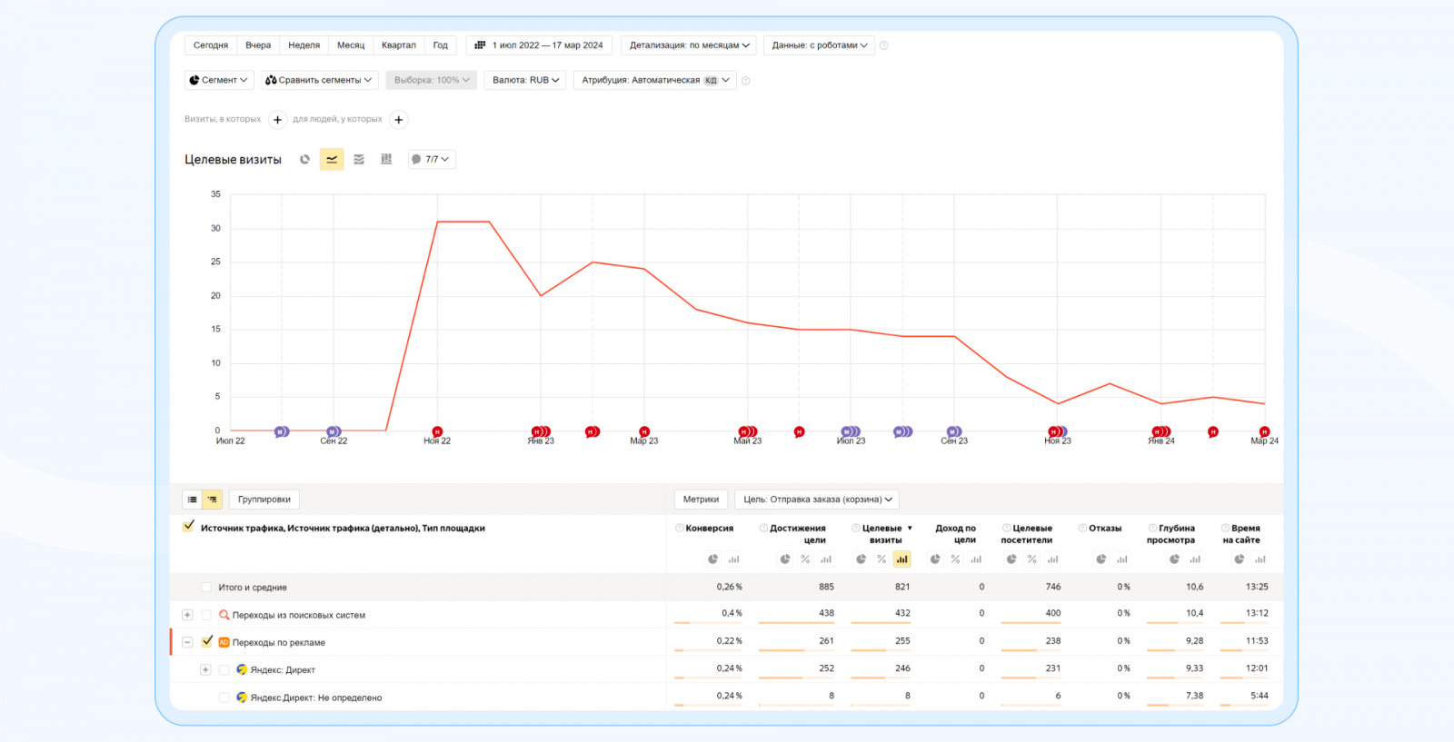The image size is (1454, 742).
Task: Select the line chart view icon
Action: click(332, 160)
